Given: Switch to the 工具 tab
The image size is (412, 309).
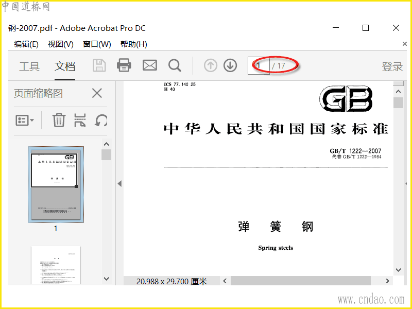Looking at the screenshot, I should (29, 66).
